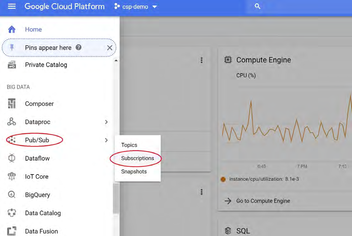Open Dataproc menu entry
Image resolution: width=352 pixels, height=236 pixels.
click(38, 122)
